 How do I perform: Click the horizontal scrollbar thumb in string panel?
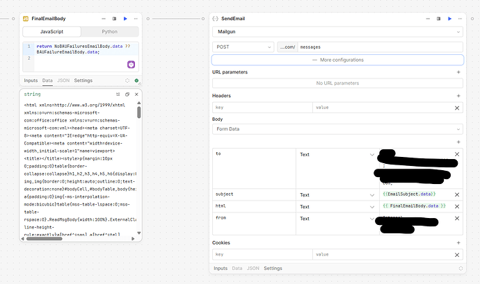coord(44,239)
